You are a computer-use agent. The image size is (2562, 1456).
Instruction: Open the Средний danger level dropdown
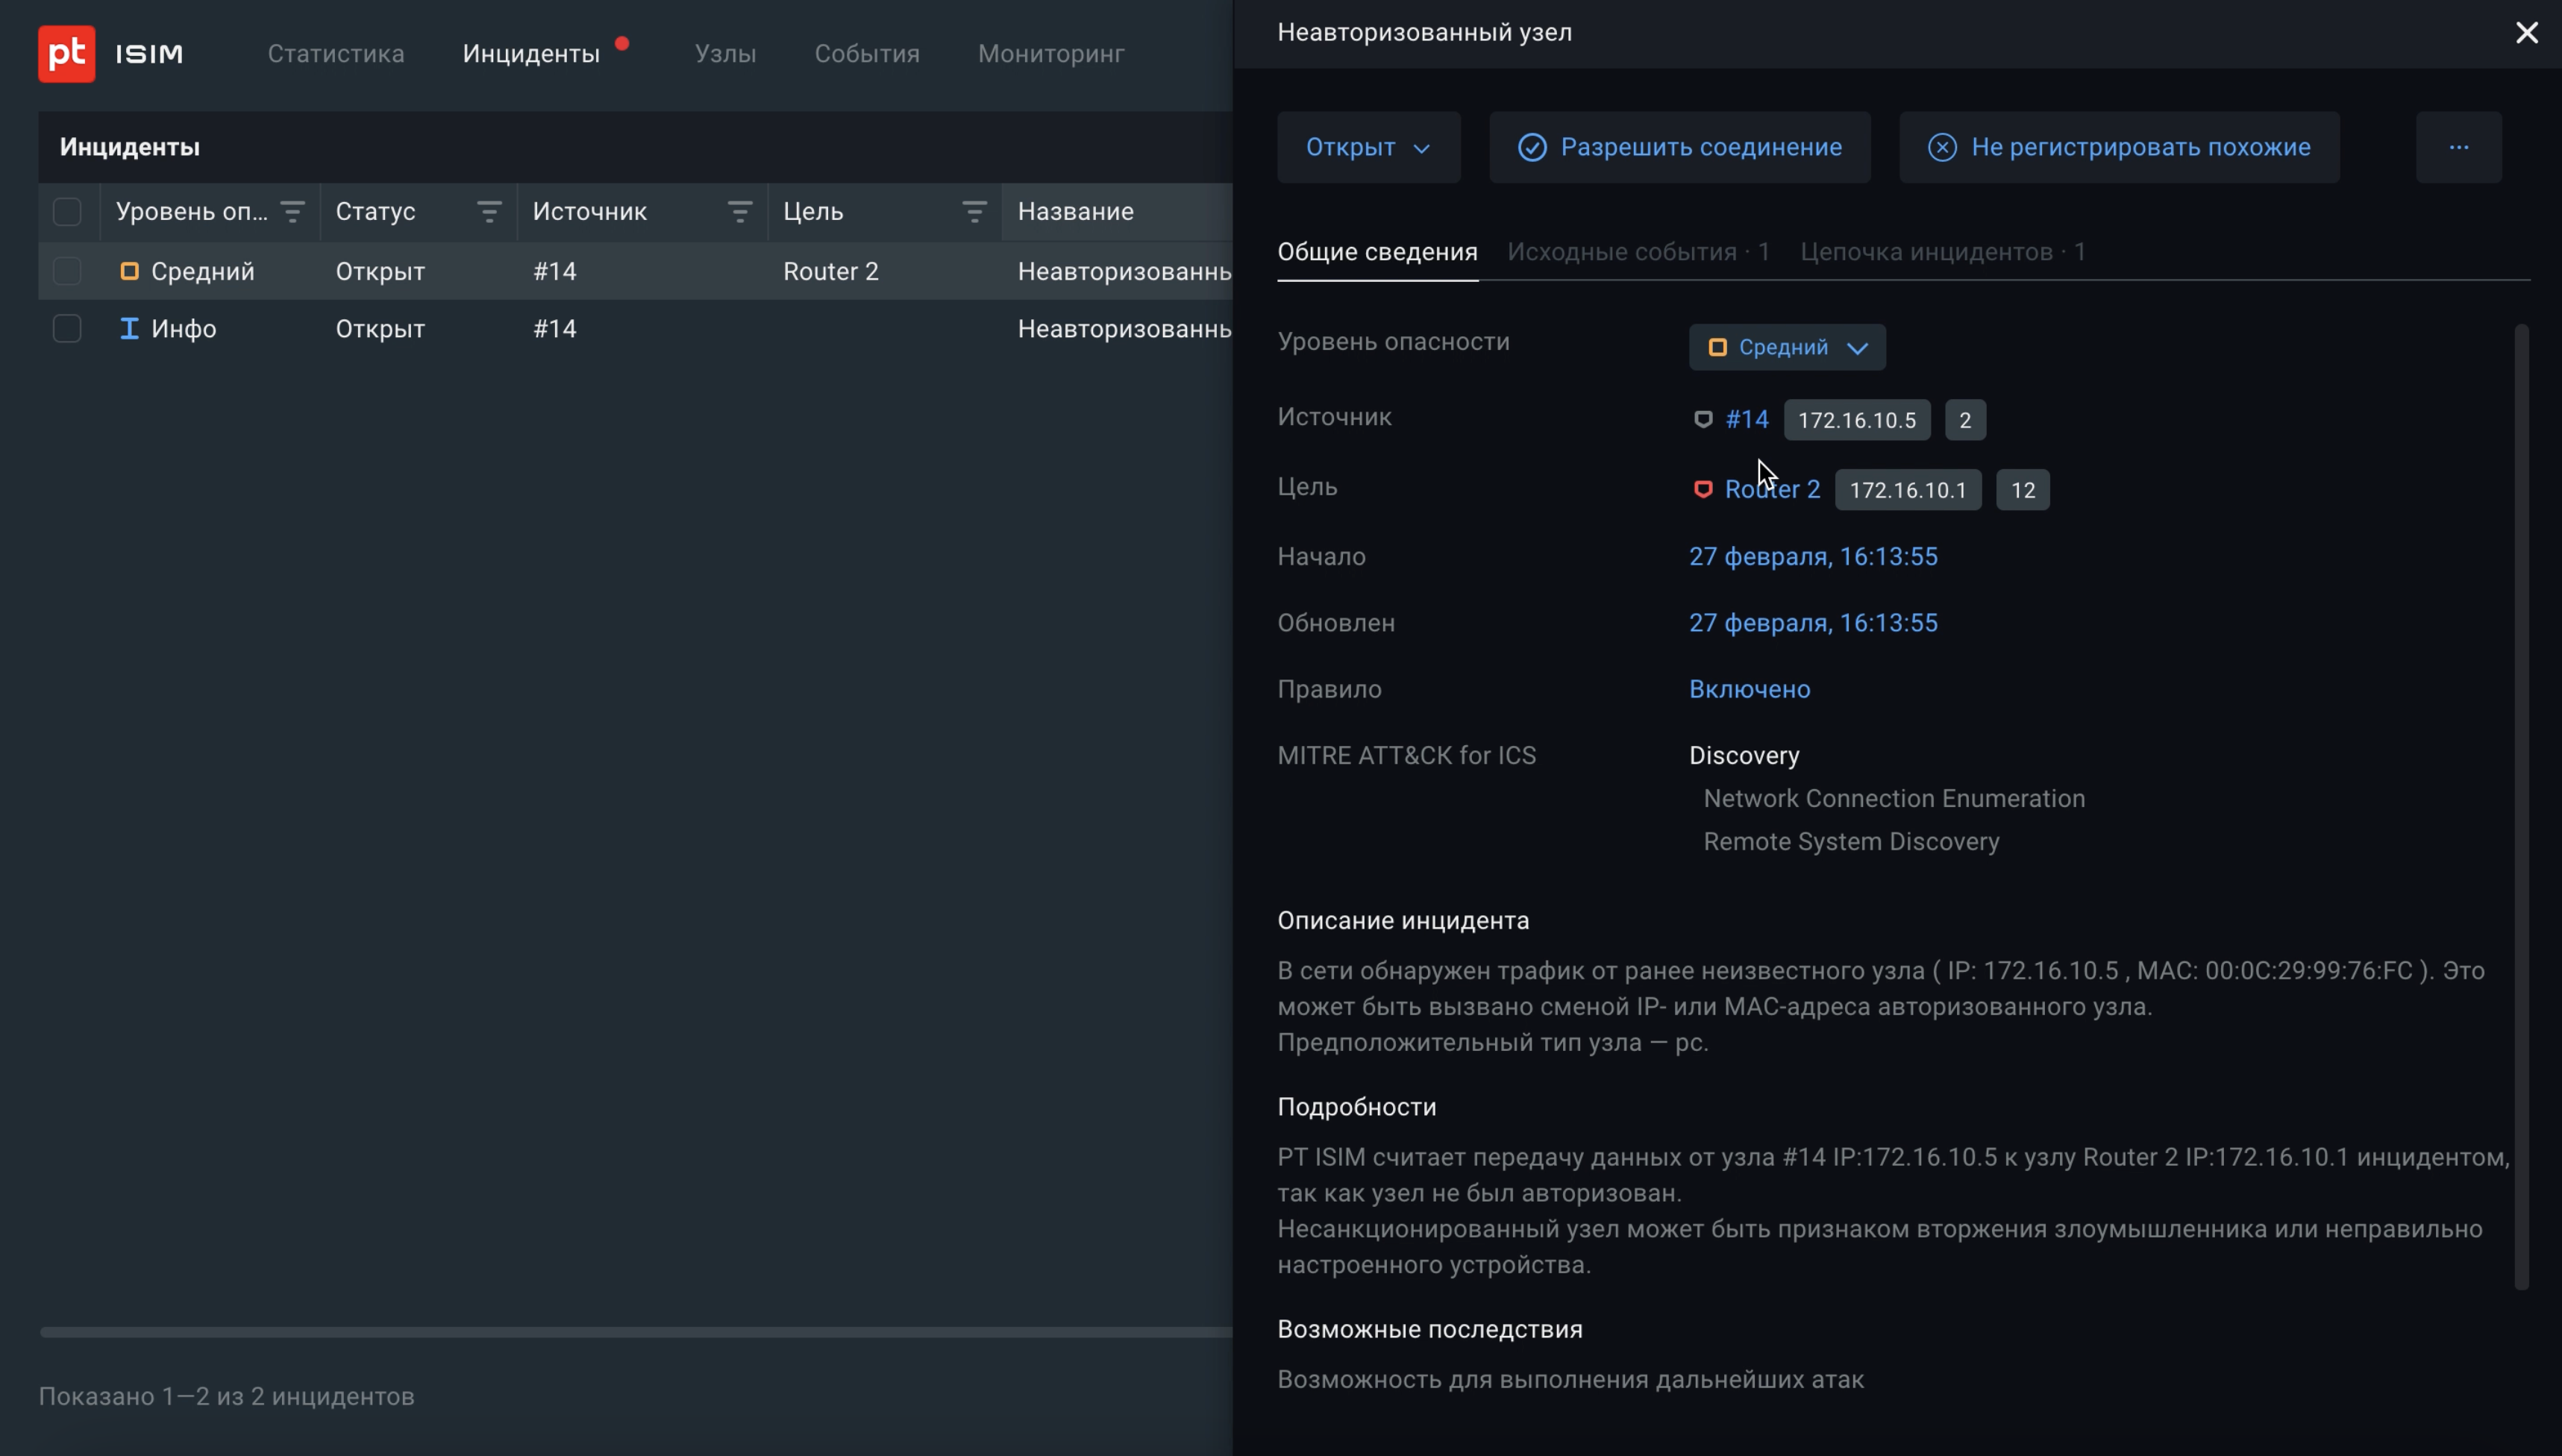pyautogui.click(x=1786, y=347)
